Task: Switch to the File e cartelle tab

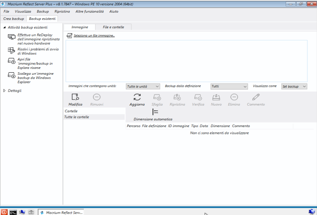Action: (113, 27)
